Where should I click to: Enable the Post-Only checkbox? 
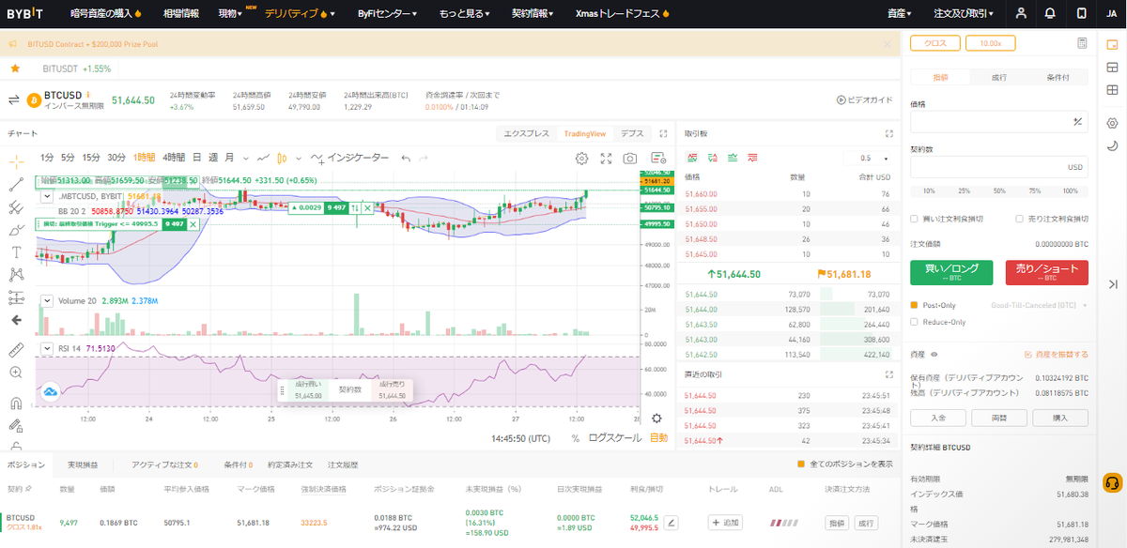(914, 305)
